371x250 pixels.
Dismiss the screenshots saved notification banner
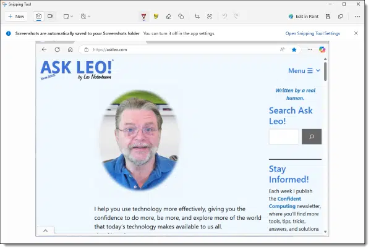pyautogui.click(x=356, y=33)
